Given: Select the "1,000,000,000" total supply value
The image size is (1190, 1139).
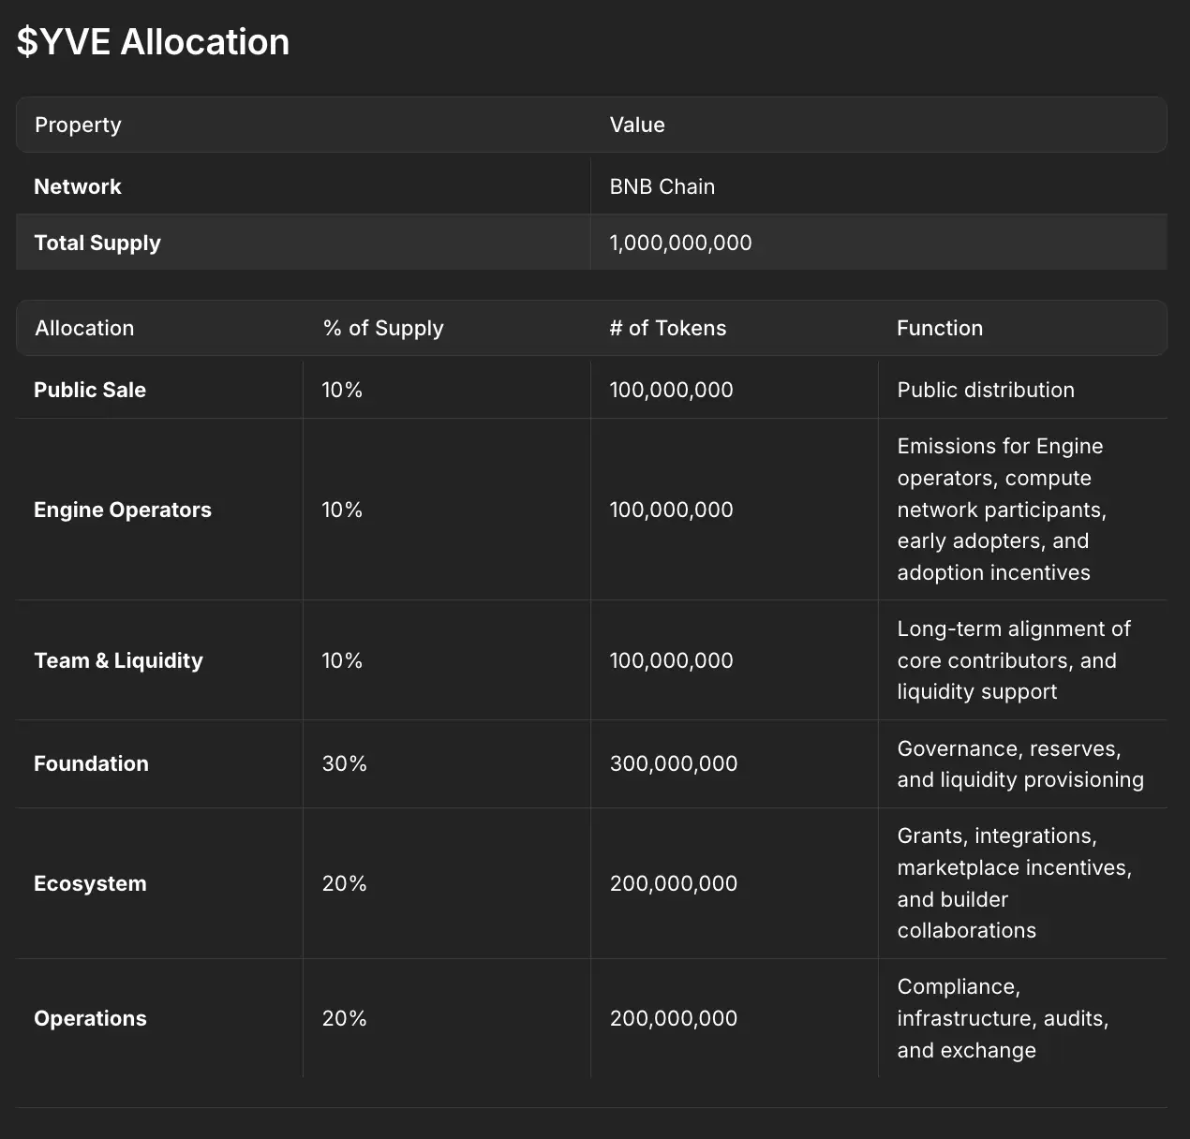Looking at the screenshot, I should tap(681, 243).
